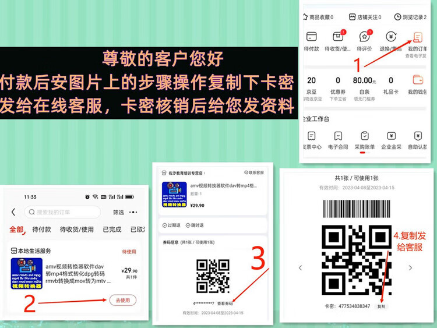This screenshot has width=437, height=328.
Task: Select the 待付款 tab in order list
Action: (x=41, y=230)
